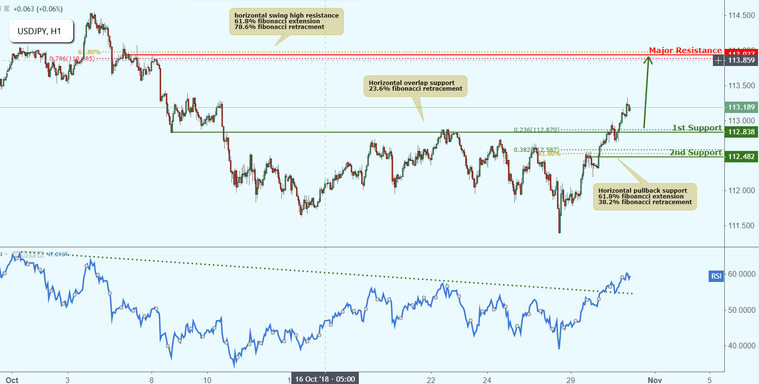The height and width of the screenshot is (384, 759).
Task: Click the 29 date on time axis
Action: pyautogui.click(x=570, y=380)
